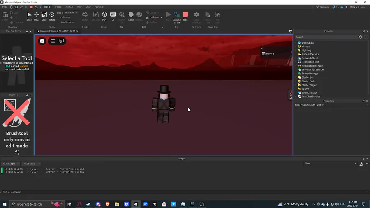Open the Mode Geometric dropdown
The image size is (370, 208).
click(x=71, y=12)
